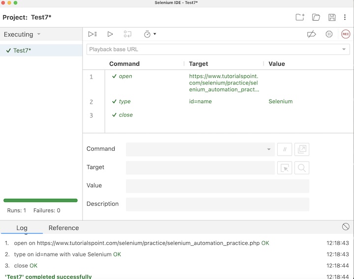The width and height of the screenshot is (354, 279).
Task: Open the test execution speed control
Action: point(149,34)
